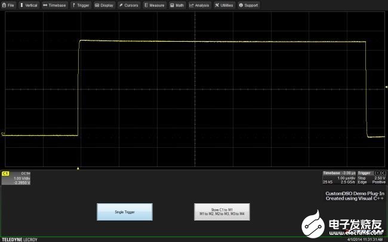Viewport: 388px width, 242px height.
Task: Click the Store C1 to M1 button
Action: [222, 212]
